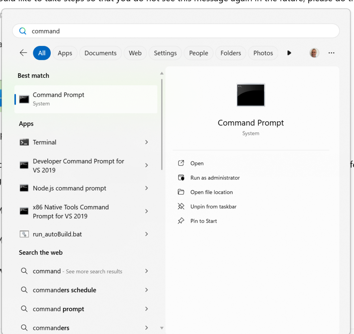
Task: Select the All filter tab
Action: point(42,53)
